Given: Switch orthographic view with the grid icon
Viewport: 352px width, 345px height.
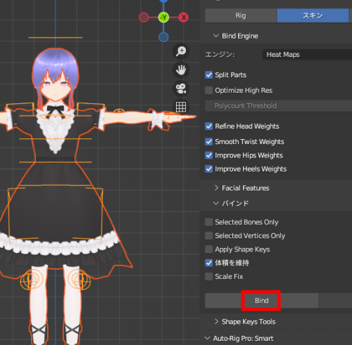Looking at the screenshot, I should point(181,107).
